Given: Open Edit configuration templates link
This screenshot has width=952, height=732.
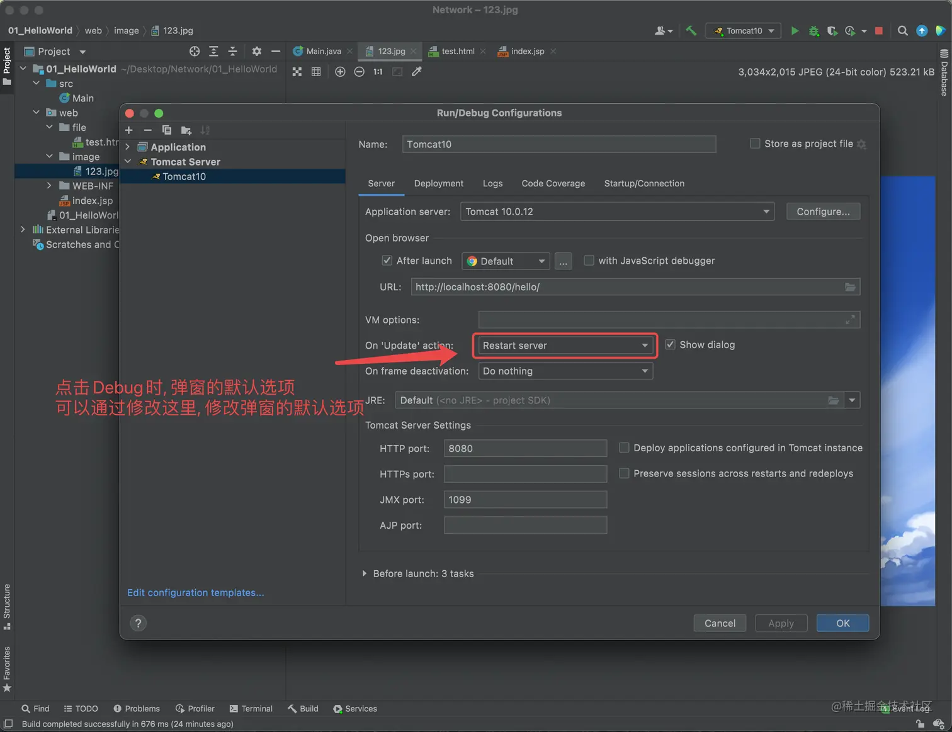Looking at the screenshot, I should pos(196,592).
